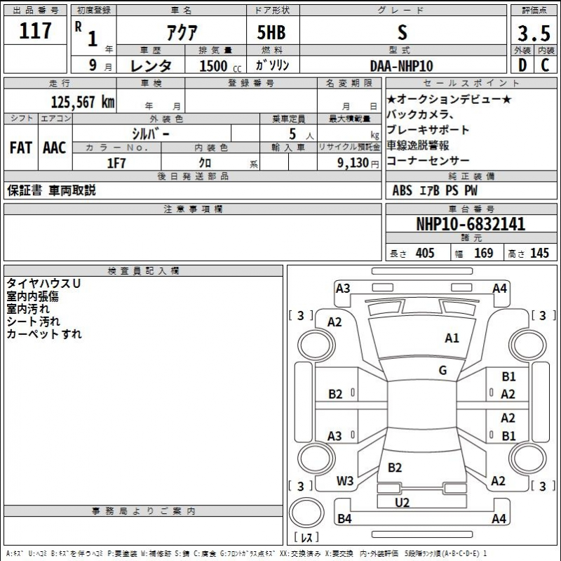
Task: Select the B2 mark on the rear hatch
Action: tap(395, 468)
